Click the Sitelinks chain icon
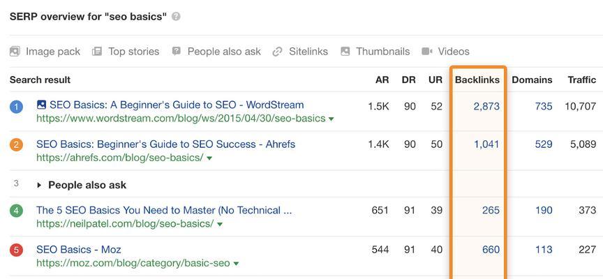The width and height of the screenshot is (603, 279). (277, 52)
